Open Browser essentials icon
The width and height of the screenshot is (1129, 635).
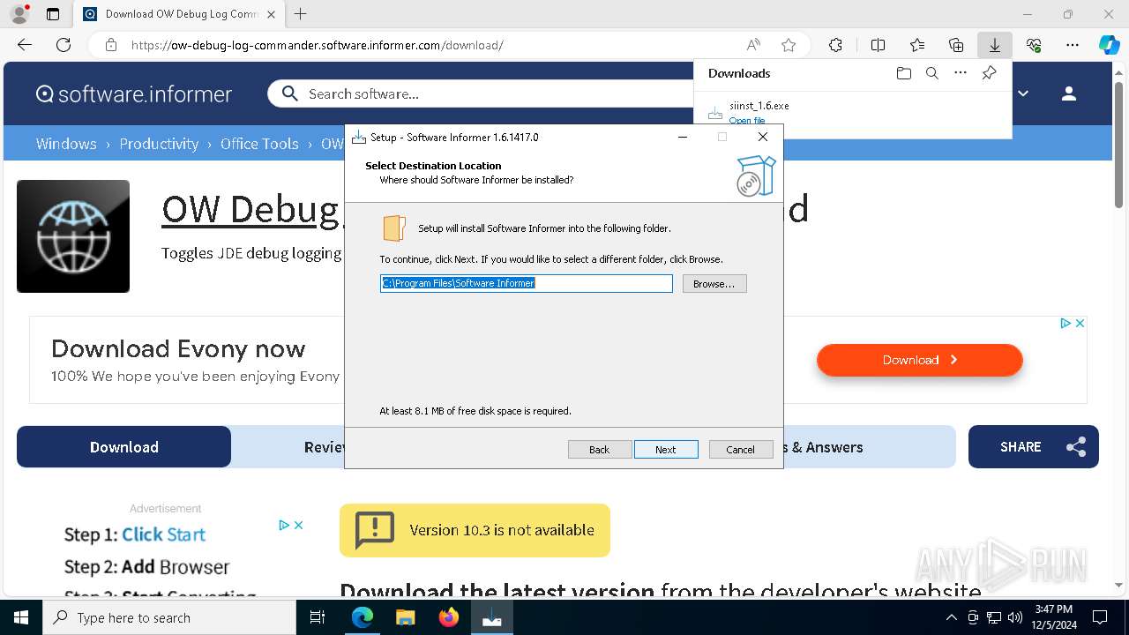[1034, 45]
